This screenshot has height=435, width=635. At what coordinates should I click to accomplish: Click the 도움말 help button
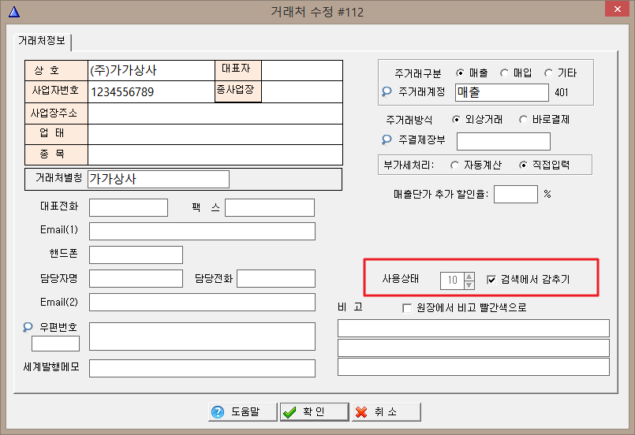coord(243,412)
